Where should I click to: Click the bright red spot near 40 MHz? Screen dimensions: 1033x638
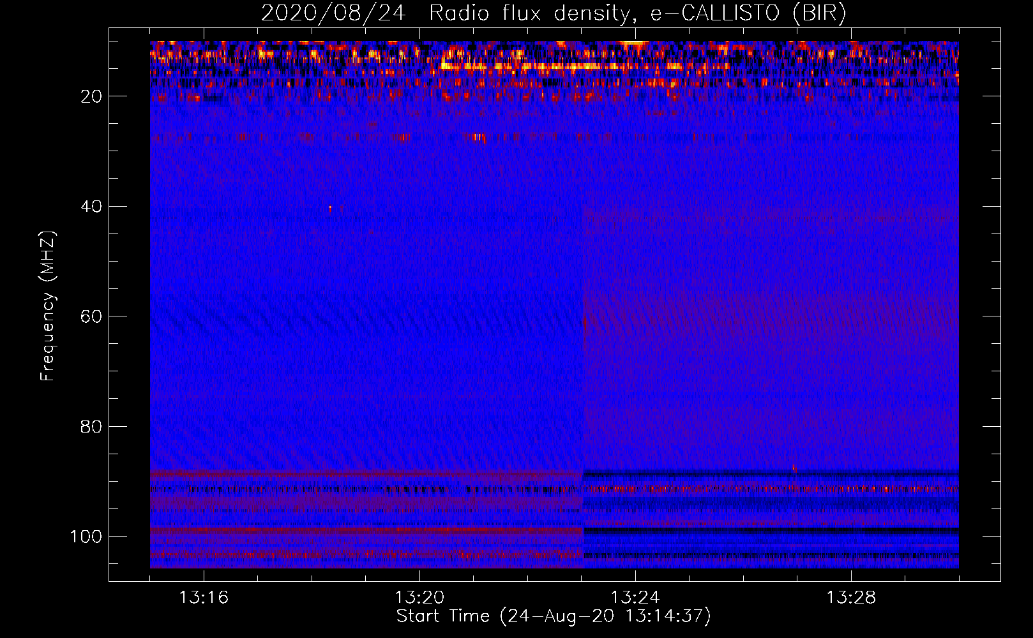click(x=330, y=208)
